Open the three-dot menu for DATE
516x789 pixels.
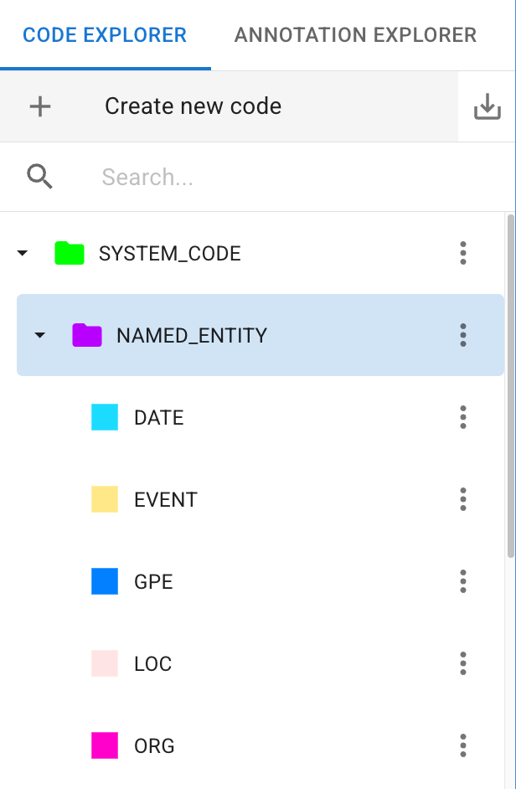click(463, 417)
